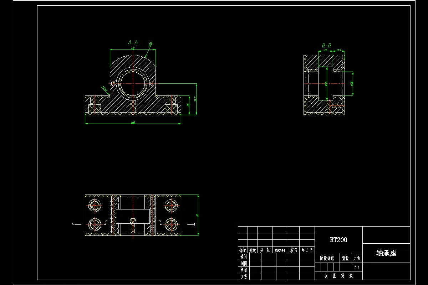Click the 标记 column header
The image size is (428, 285).
click(x=243, y=250)
